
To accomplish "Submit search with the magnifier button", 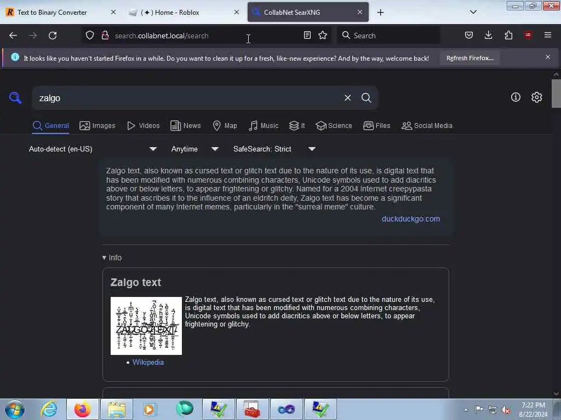I will (366, 97).
